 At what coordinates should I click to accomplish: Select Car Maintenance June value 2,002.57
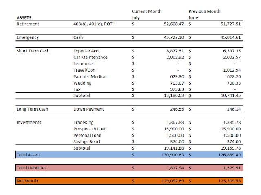pyautogui.click(x=232, y=58)
